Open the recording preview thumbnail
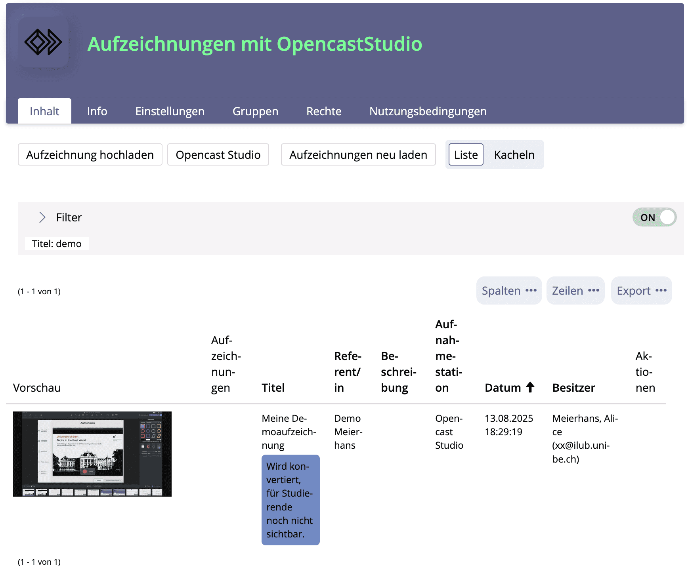 click(x=92, y=454)
